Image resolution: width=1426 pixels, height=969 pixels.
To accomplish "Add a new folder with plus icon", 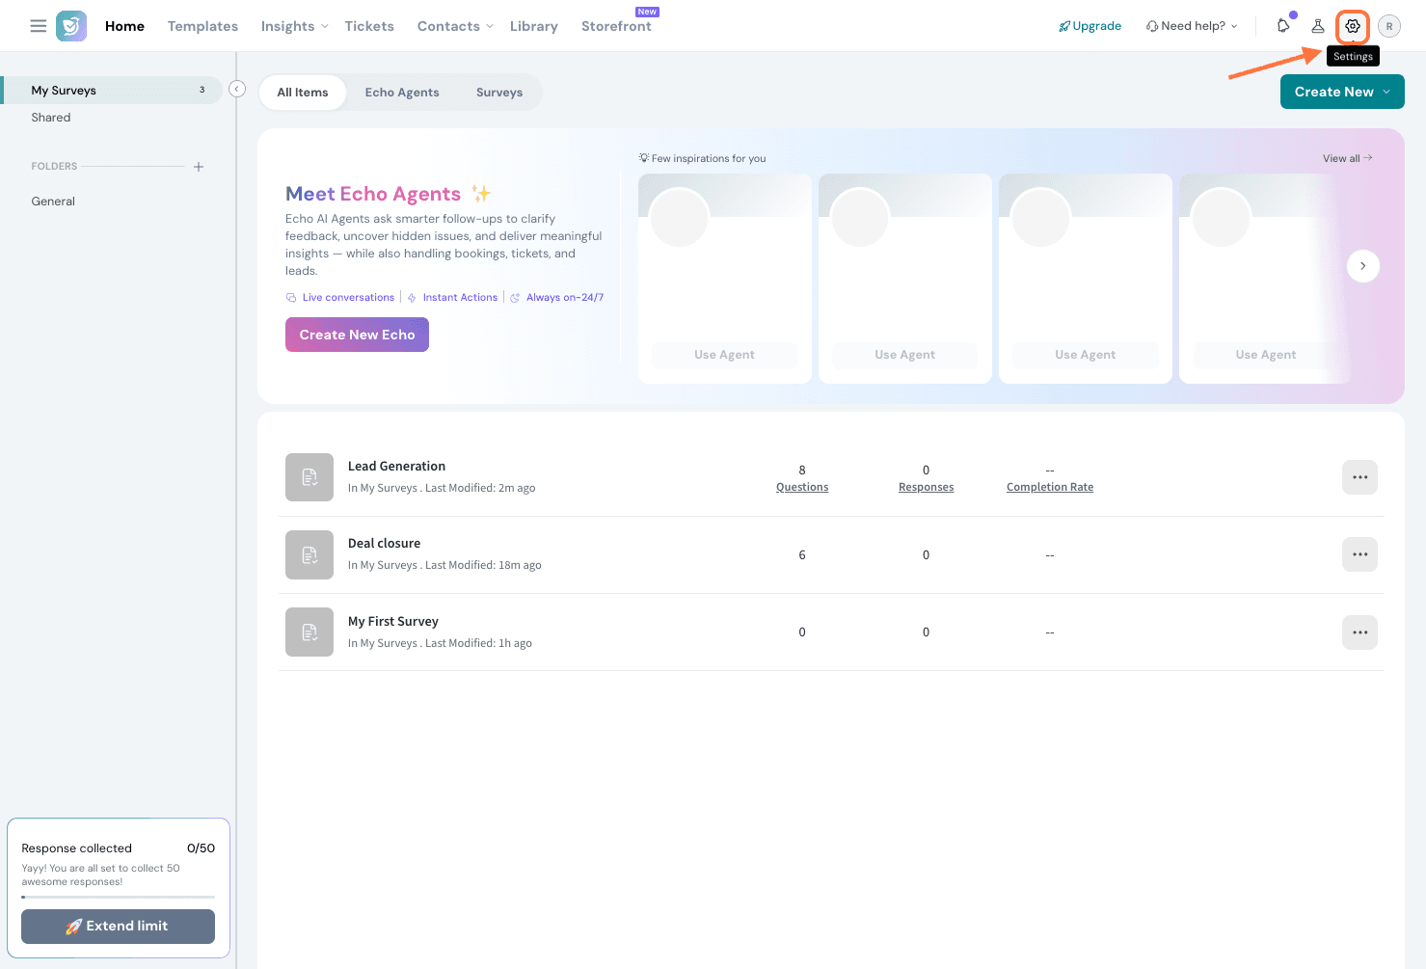I will point(199,167).
